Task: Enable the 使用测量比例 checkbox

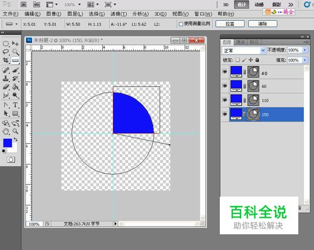Action: tap(181, 24)
